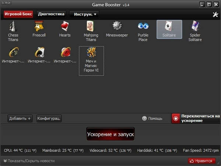221x166 pixels.
Task: Click the Game Booster v3.4 title text
Action: 110,5
